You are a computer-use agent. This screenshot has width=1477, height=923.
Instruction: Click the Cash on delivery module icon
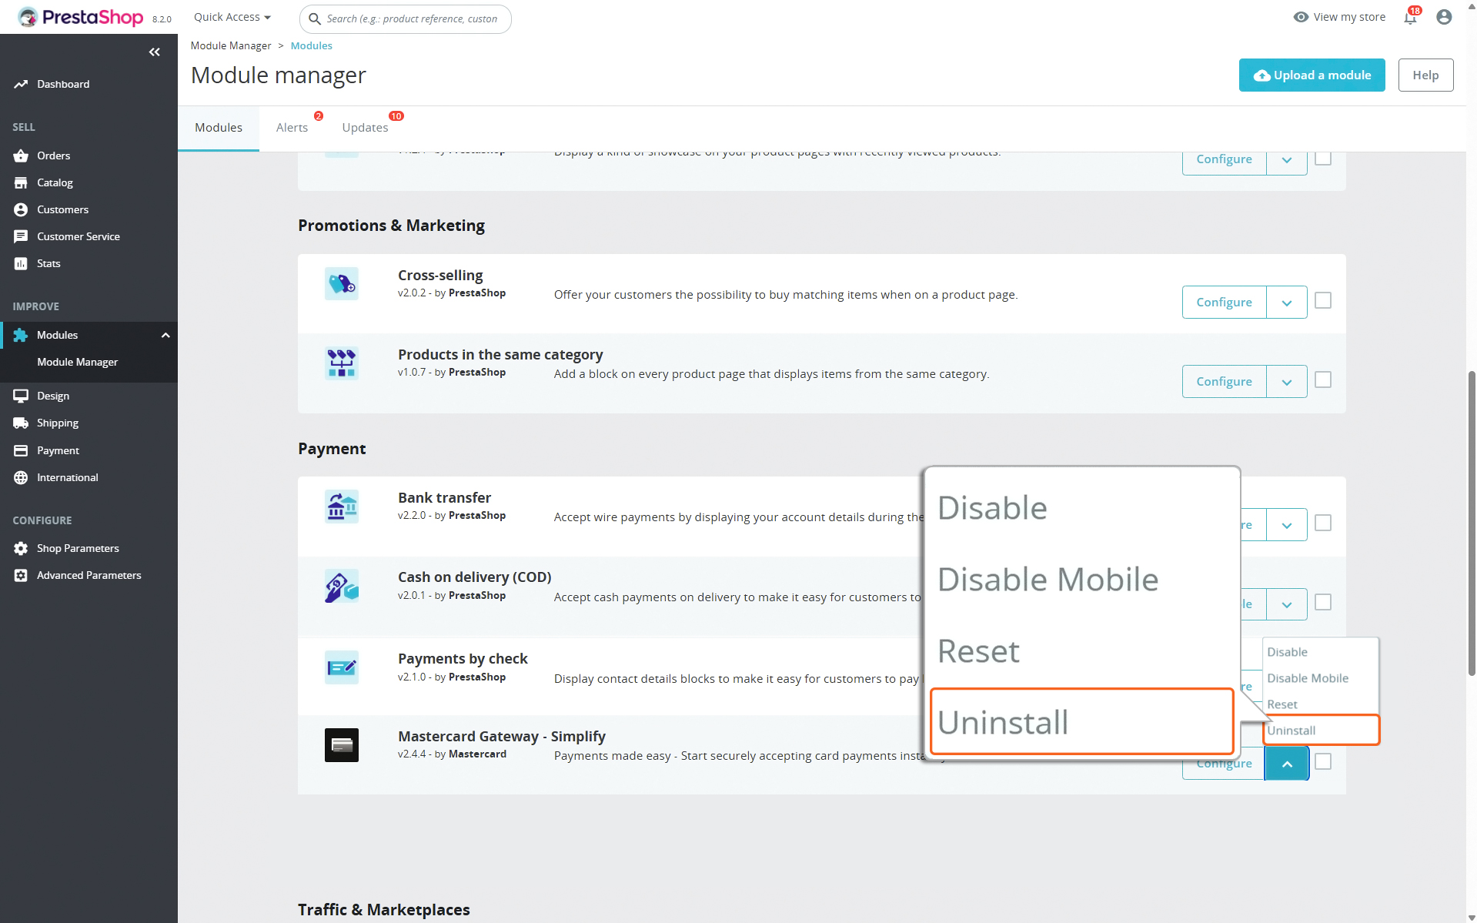click(x=342, y=586)
